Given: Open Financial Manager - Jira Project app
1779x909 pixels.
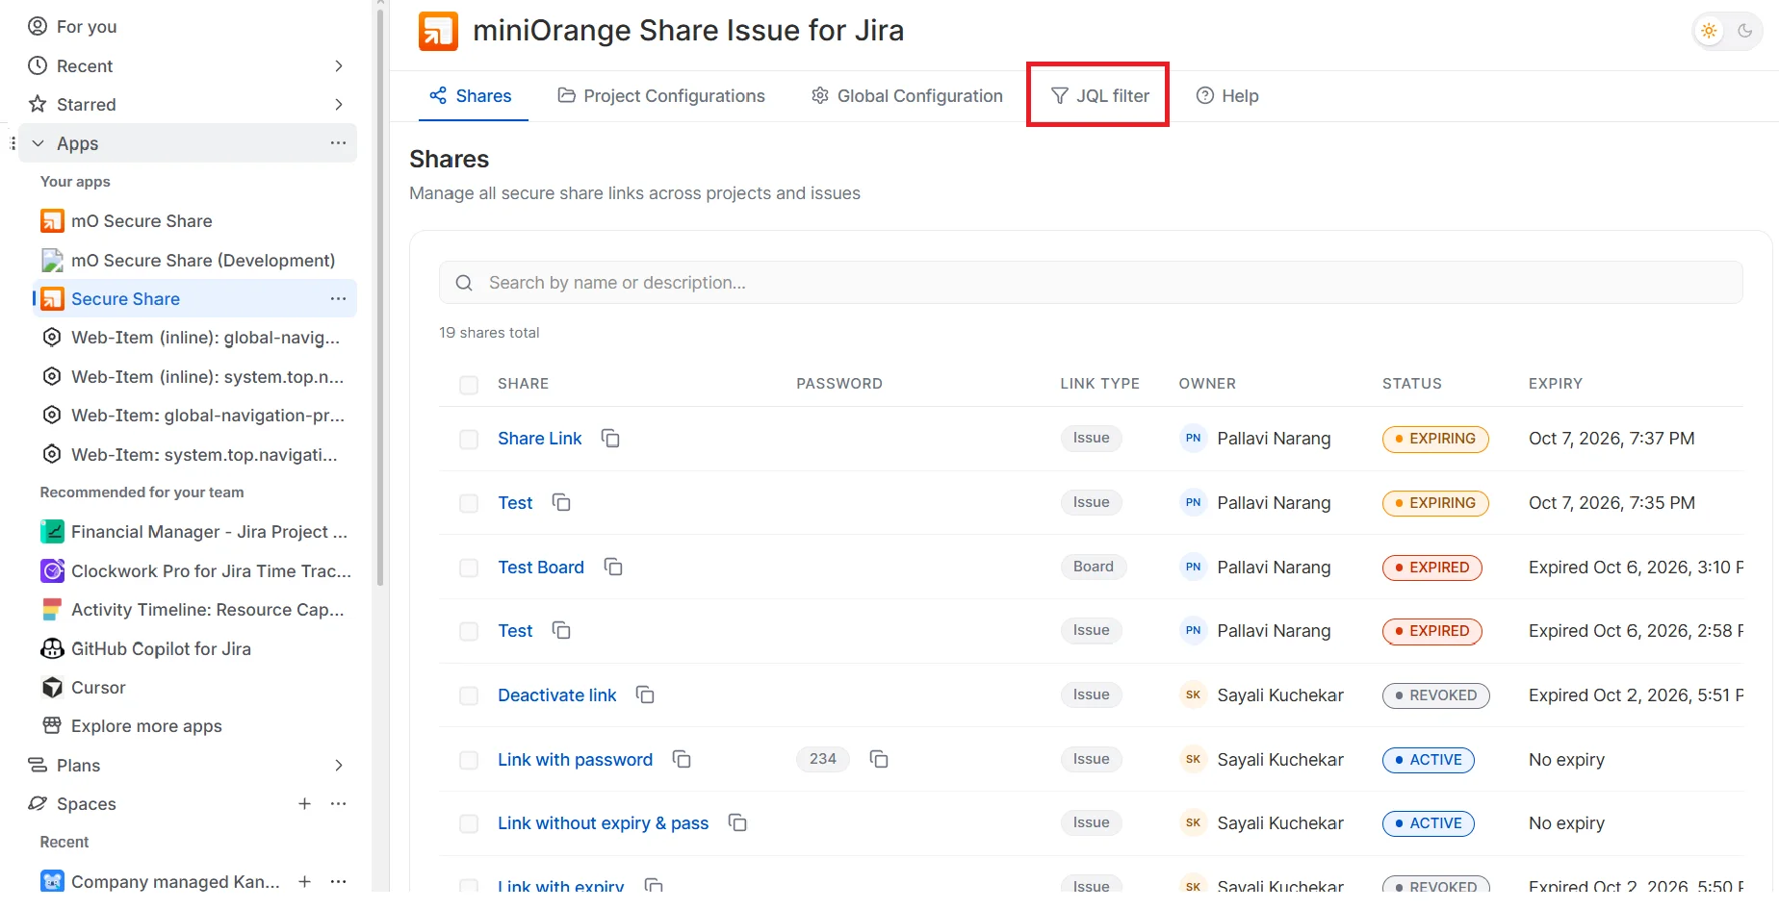Looking at the screenshot, I should coord(195,532).
